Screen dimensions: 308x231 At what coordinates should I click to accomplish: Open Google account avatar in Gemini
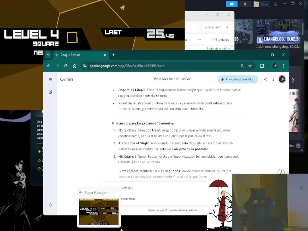tap(282, 79)
